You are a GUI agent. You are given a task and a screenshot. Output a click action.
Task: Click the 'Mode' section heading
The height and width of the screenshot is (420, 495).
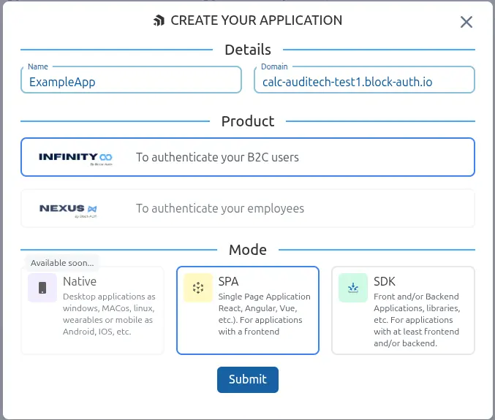[248, 250]
